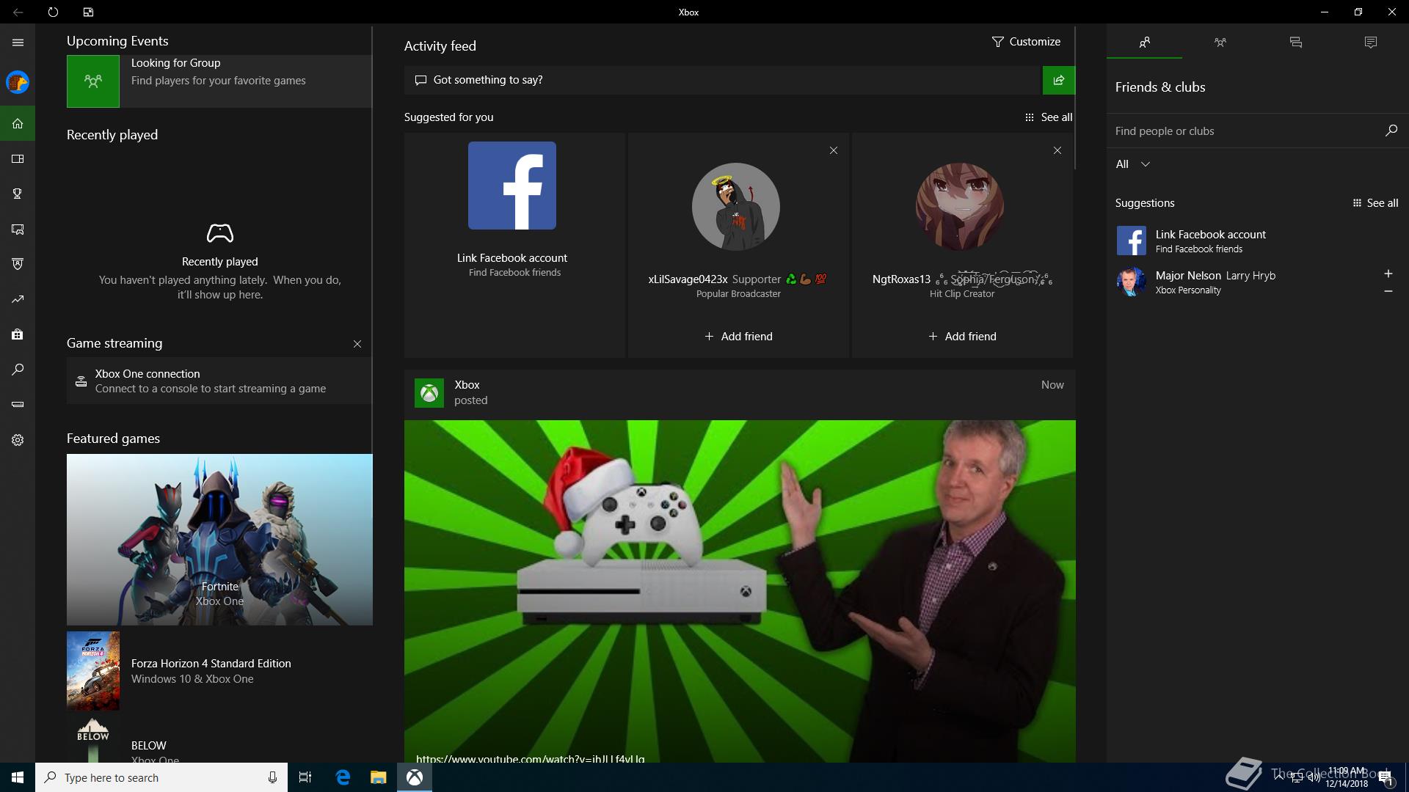Open Achievements trophy icon
Screen dimensions: 1409x792
pyautogui.click(x=18, y=194)
